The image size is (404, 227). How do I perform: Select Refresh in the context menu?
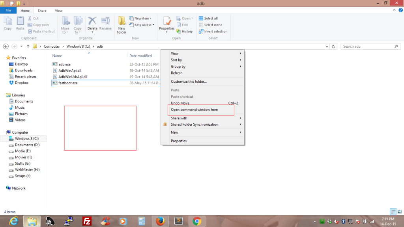[177, 73]
